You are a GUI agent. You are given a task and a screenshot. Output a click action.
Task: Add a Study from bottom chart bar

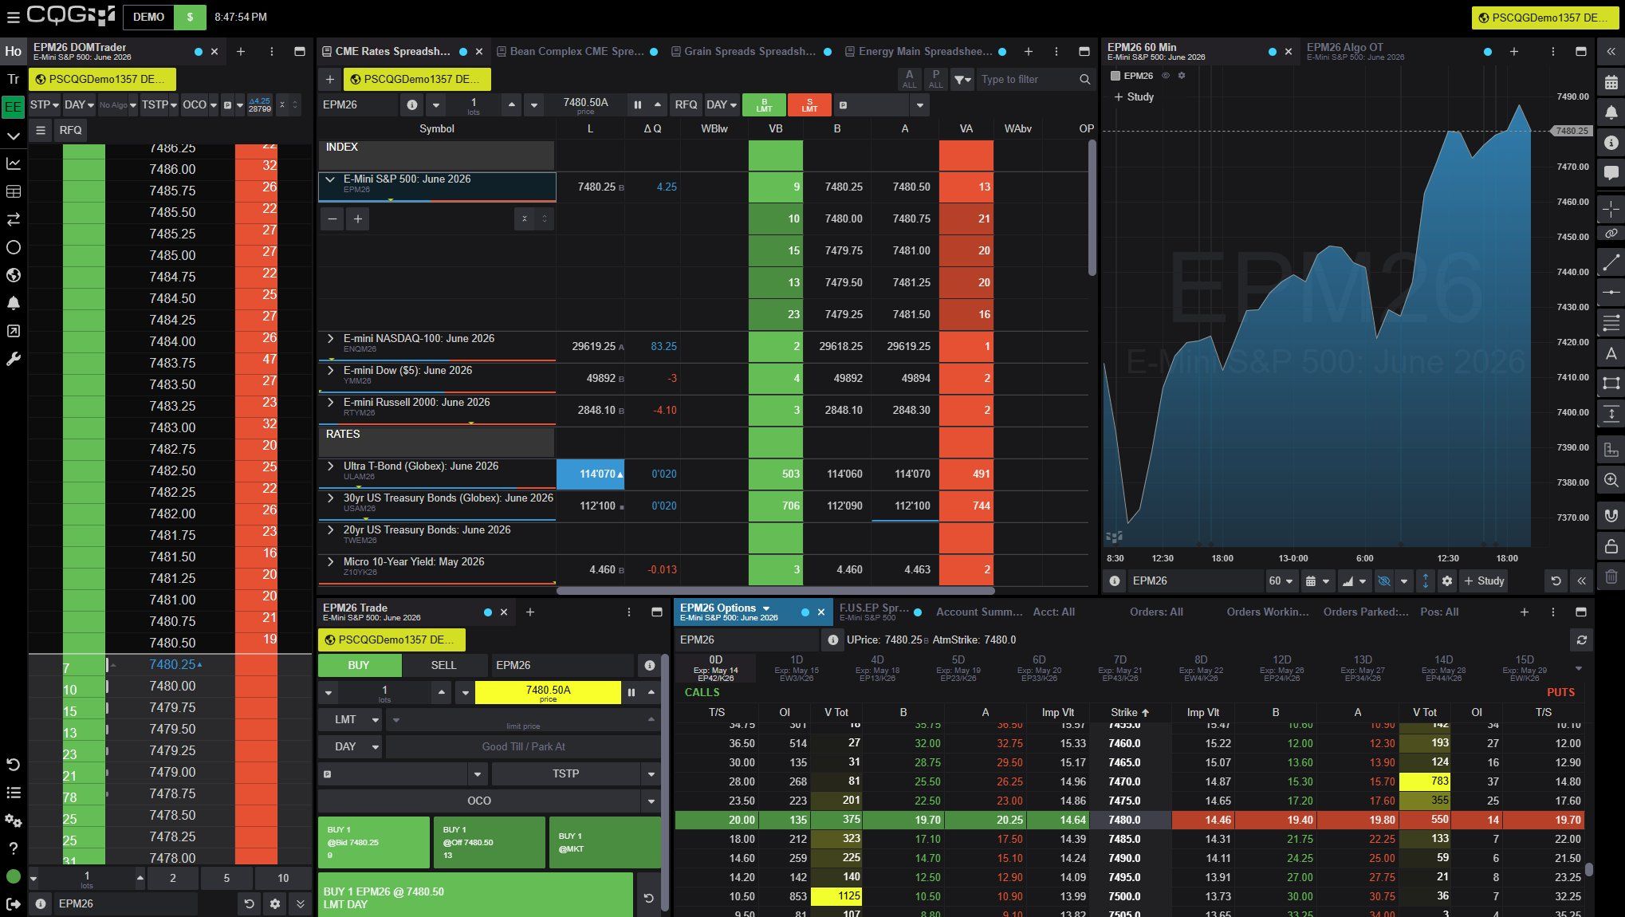1485,581
